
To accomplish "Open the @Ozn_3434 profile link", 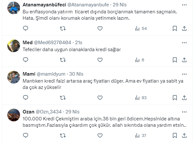I will [48, 112].
